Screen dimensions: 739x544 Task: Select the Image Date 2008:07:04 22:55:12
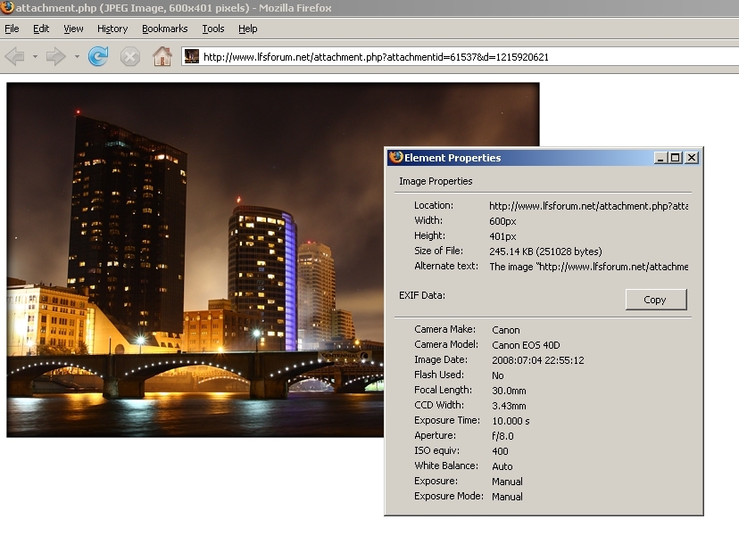pos(538,359)
